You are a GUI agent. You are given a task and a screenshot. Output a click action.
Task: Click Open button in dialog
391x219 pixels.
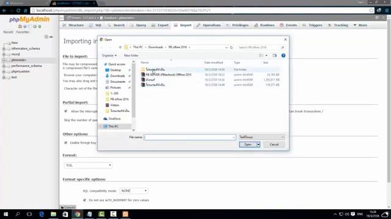tap(248, 144)
